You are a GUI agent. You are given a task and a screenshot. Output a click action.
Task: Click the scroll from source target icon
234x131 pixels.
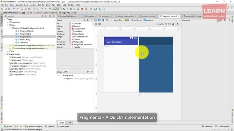42,16
